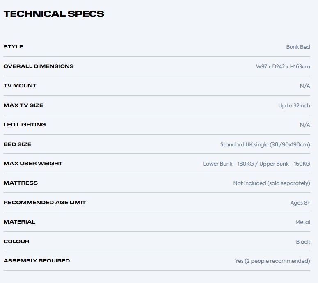Click the Metal material value
The image size is (318, 283).
[x=302, y=222]
